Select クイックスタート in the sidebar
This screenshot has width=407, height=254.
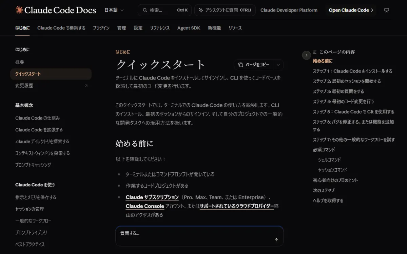coord(51,74)
